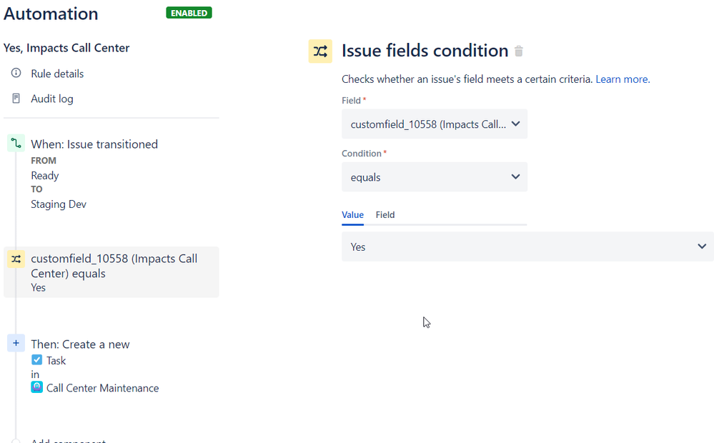Open the Audit log via its page icon
The image size is (714, 443).
[x=15, y=98]
